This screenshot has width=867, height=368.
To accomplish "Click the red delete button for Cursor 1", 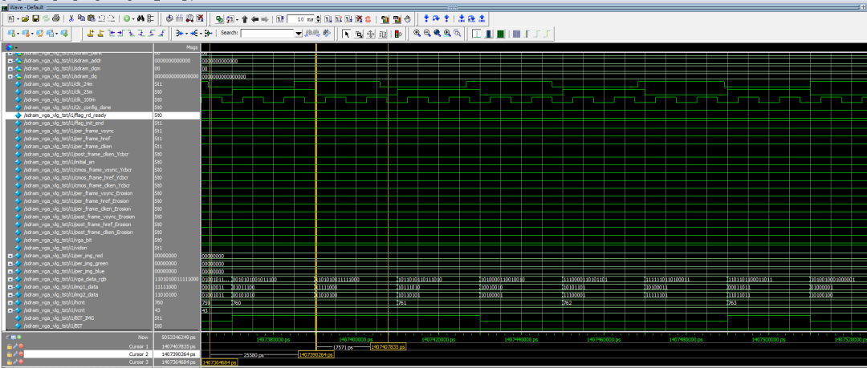I will tap(22, 346).
